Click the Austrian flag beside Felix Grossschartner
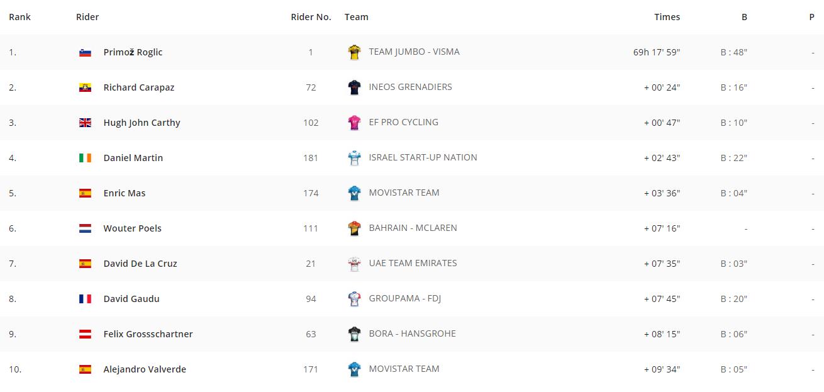Viewport: 824px width, 392px height. pyautogui.click(x=85, y=334)
